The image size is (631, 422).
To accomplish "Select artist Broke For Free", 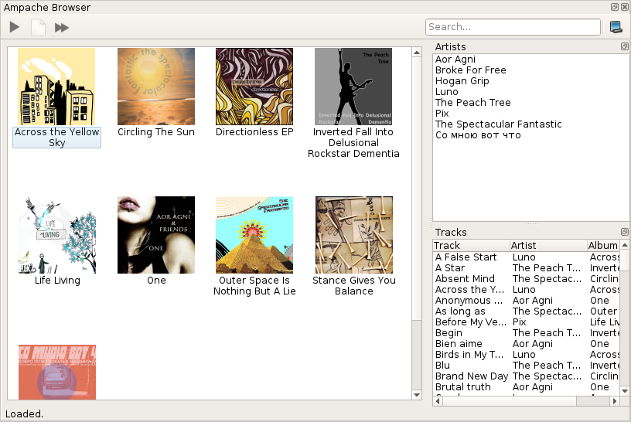I will coord(470,70).
